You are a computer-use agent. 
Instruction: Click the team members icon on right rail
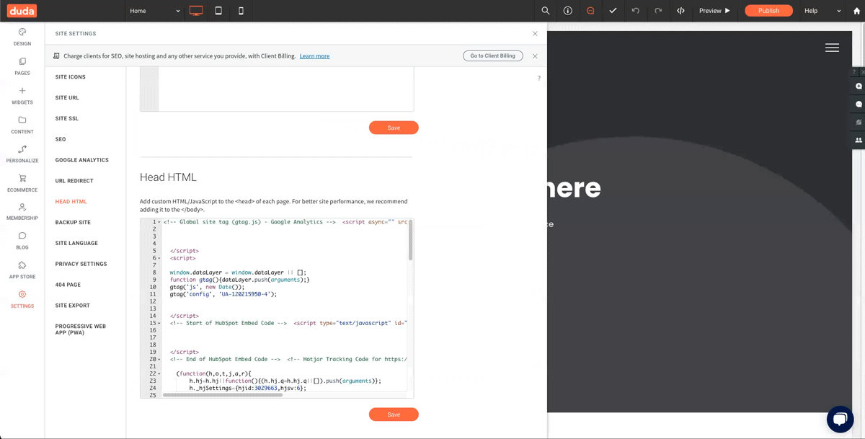pyautogui.click(x=859, y=141)
